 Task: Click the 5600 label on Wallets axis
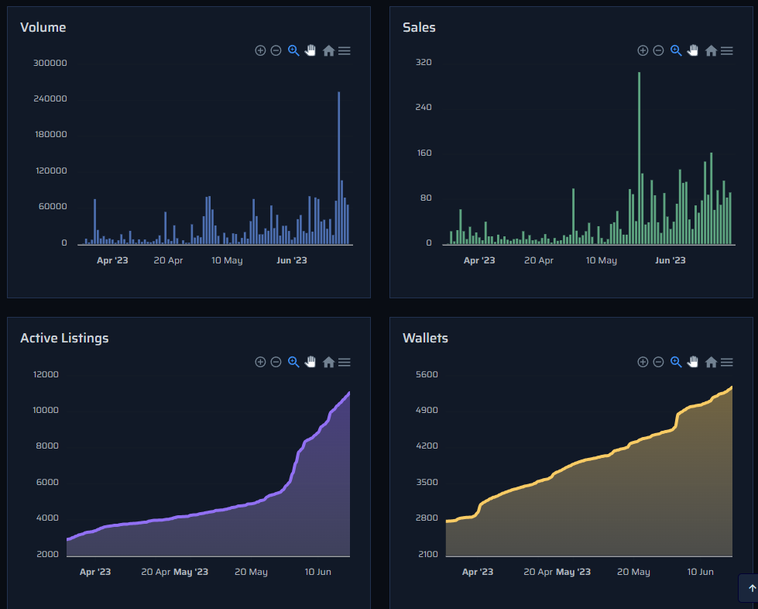(427, 374)
